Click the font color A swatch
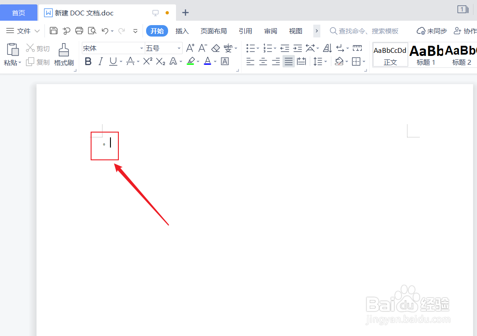 [208, 62]
